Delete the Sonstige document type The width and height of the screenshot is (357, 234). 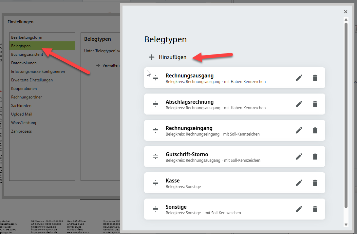tap(315, 209)
